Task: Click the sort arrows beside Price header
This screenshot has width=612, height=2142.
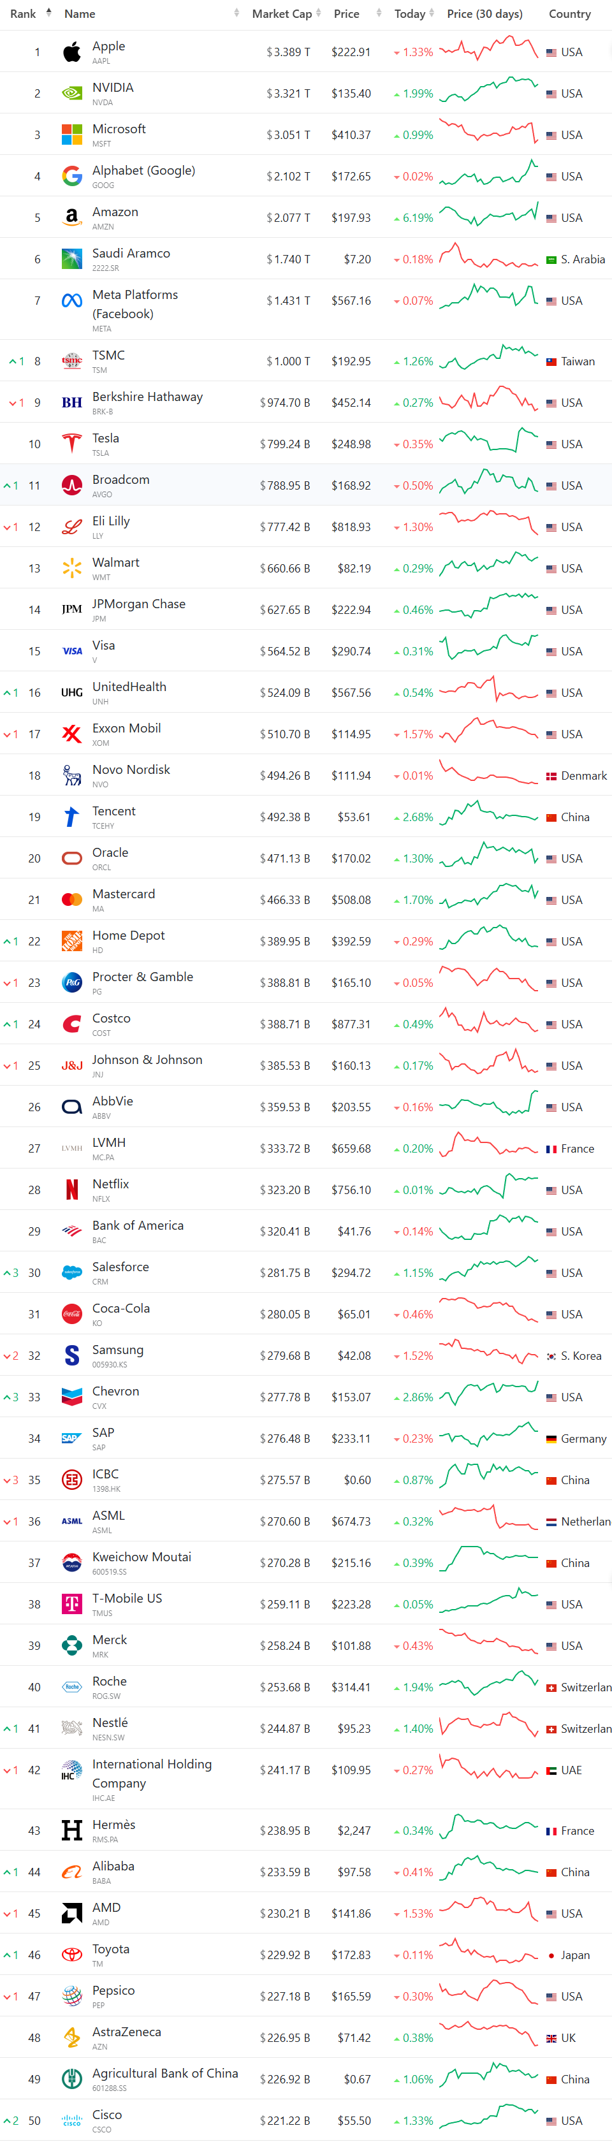Action: 379,13
